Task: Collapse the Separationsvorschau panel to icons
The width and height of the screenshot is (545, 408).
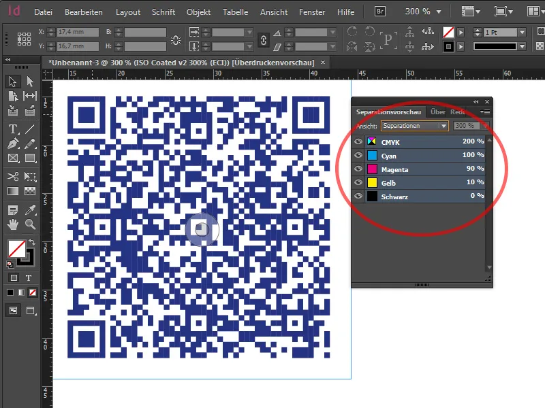Action: click(476, 101)
